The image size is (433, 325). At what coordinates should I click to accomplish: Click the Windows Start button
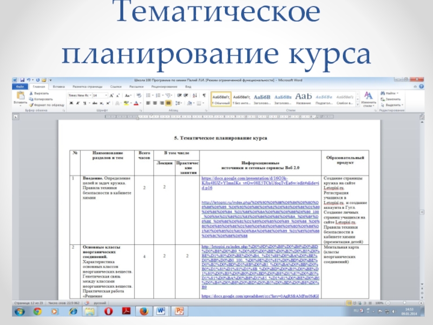point(19,312)
